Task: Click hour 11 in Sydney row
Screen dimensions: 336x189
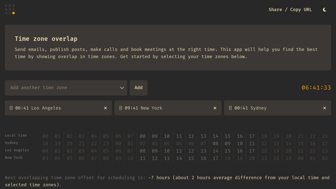Action: [x=252, y=143]
